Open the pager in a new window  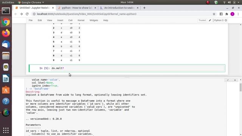click(x=228, y=80)
